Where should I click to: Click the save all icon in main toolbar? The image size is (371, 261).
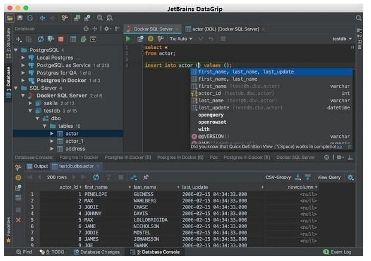click(x=20, y=18)
